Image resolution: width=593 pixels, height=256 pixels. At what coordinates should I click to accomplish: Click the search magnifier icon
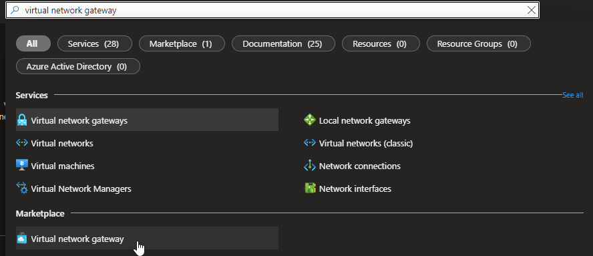click(x=15, y=10)
